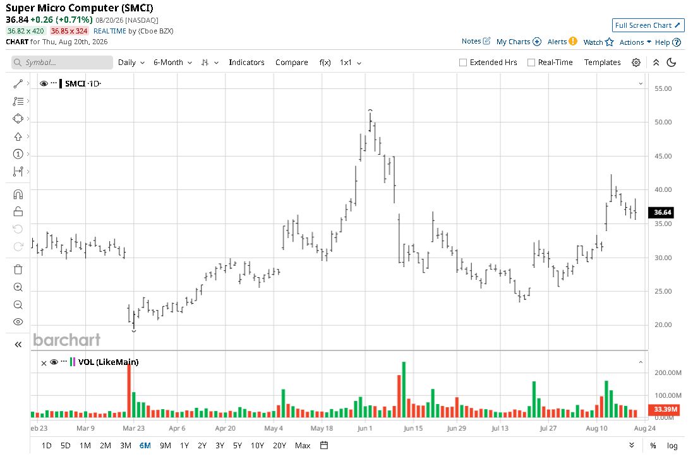Screen dimensions: 693x459
Task: Add to My Charts plus icon
Action: pyautogui.click(x=537, y=42)
